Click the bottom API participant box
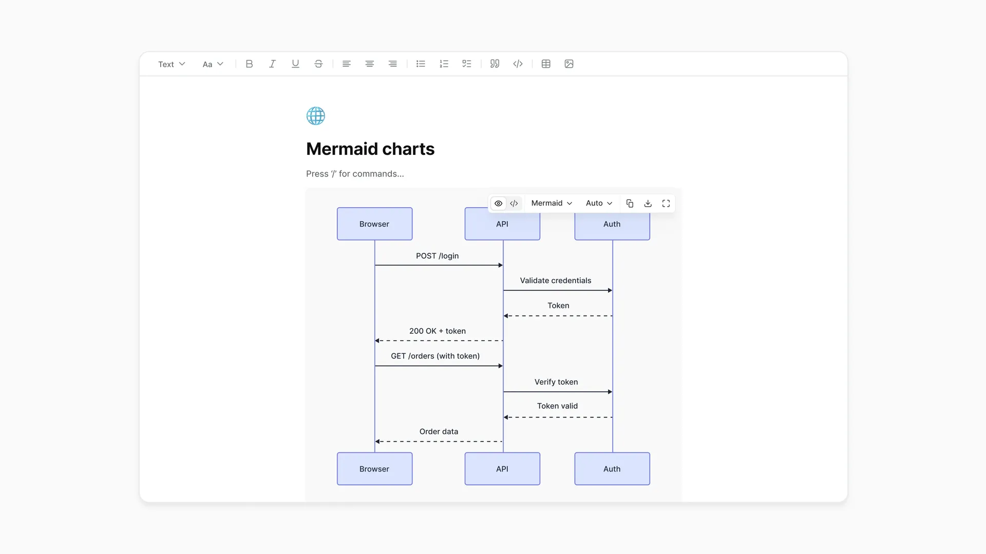Viewport: 986px width, 554px height. [x=502, y=469]
